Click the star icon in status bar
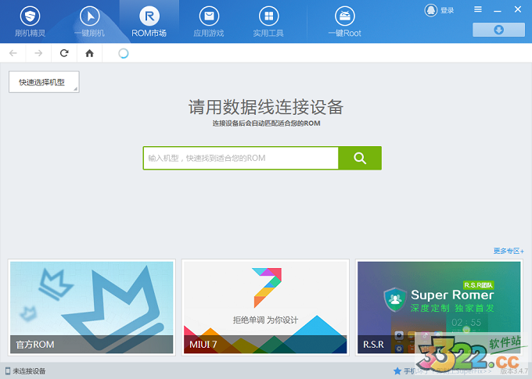The height and width of the screenshot is (379, 532). (397, 371)
